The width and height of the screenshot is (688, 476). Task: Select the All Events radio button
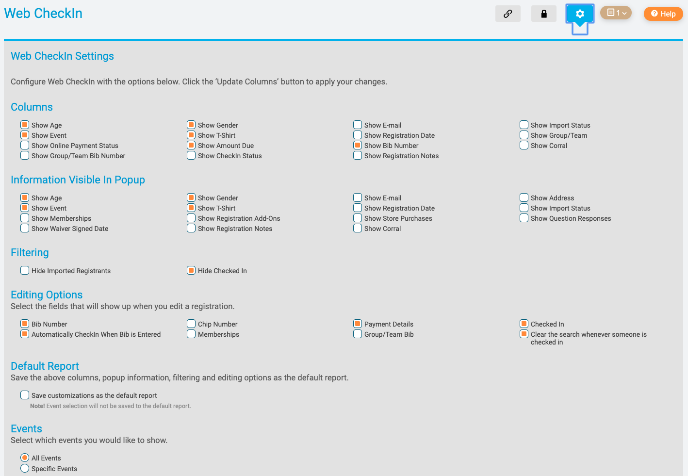25,458
